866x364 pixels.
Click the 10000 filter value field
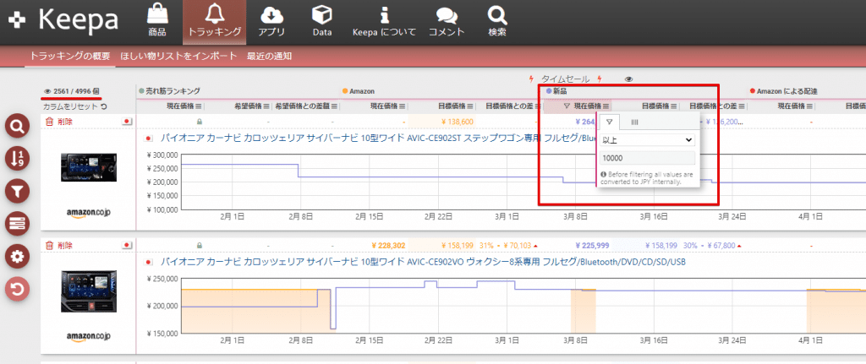pyautogui.click(x=648, y=158)
